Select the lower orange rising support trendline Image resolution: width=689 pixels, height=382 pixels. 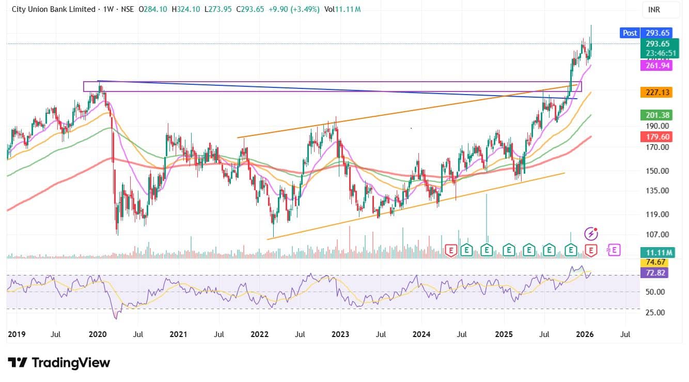point(416,206)
